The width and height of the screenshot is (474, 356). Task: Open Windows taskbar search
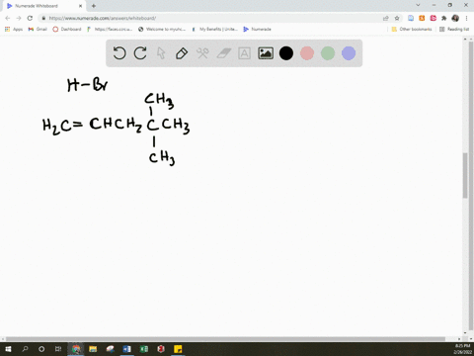pyautogui.click(x=25, y=349)
